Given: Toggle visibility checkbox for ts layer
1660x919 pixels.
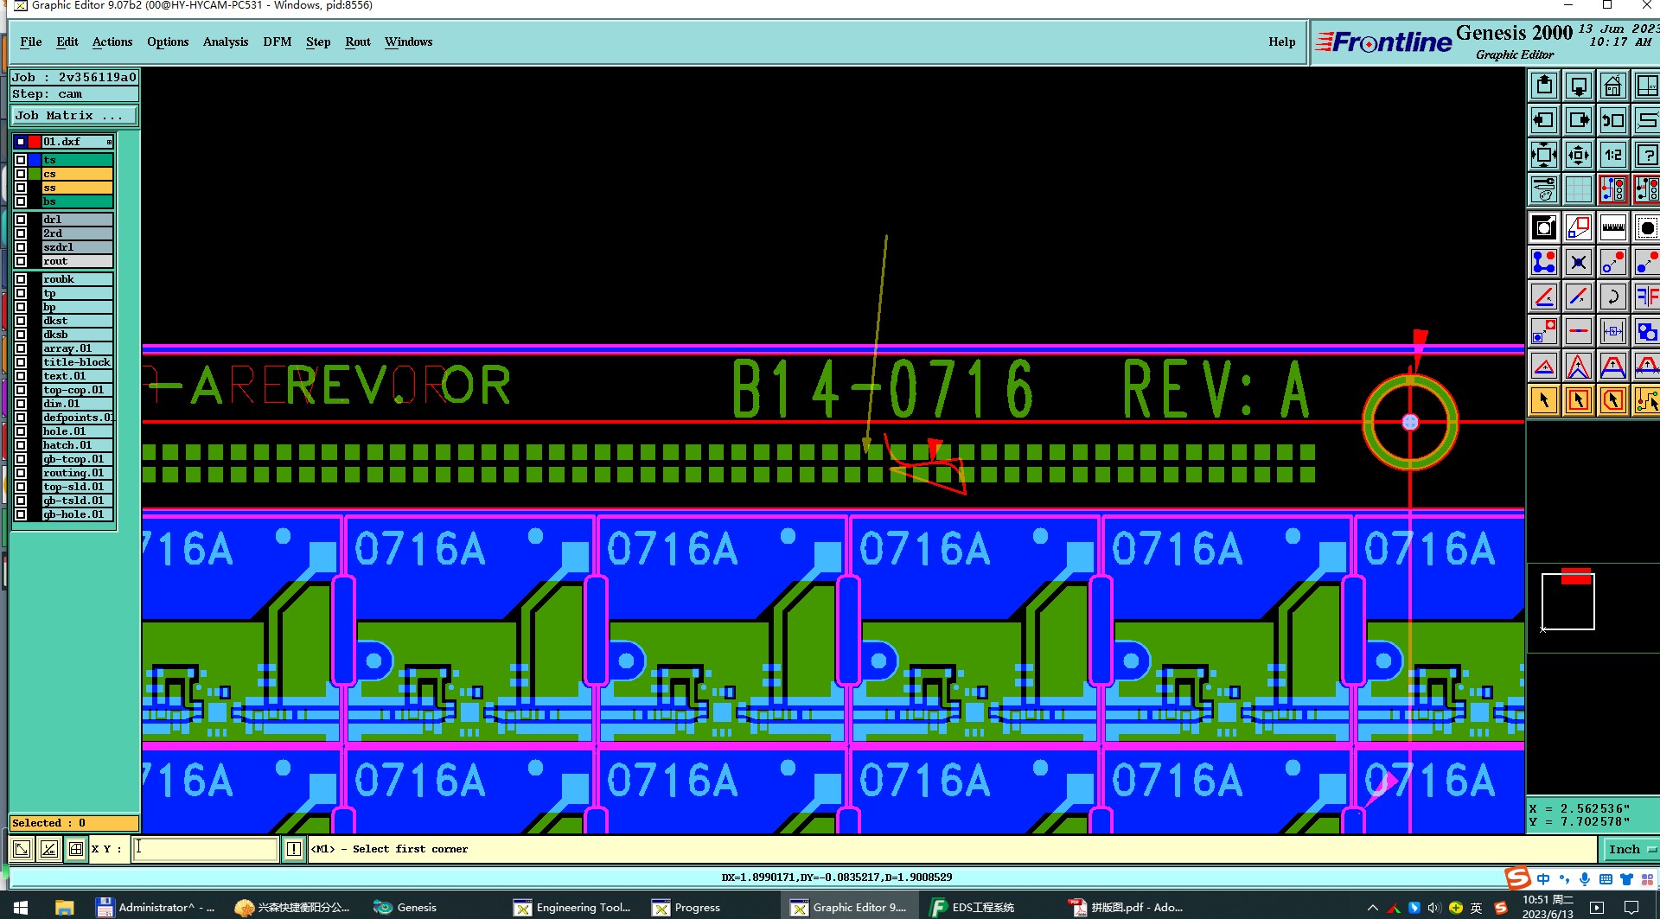Looking at the screenshot, I should [21, 160].
